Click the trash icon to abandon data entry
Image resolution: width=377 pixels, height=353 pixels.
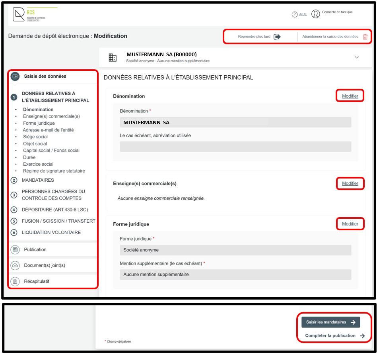click(x=365, y=37)
